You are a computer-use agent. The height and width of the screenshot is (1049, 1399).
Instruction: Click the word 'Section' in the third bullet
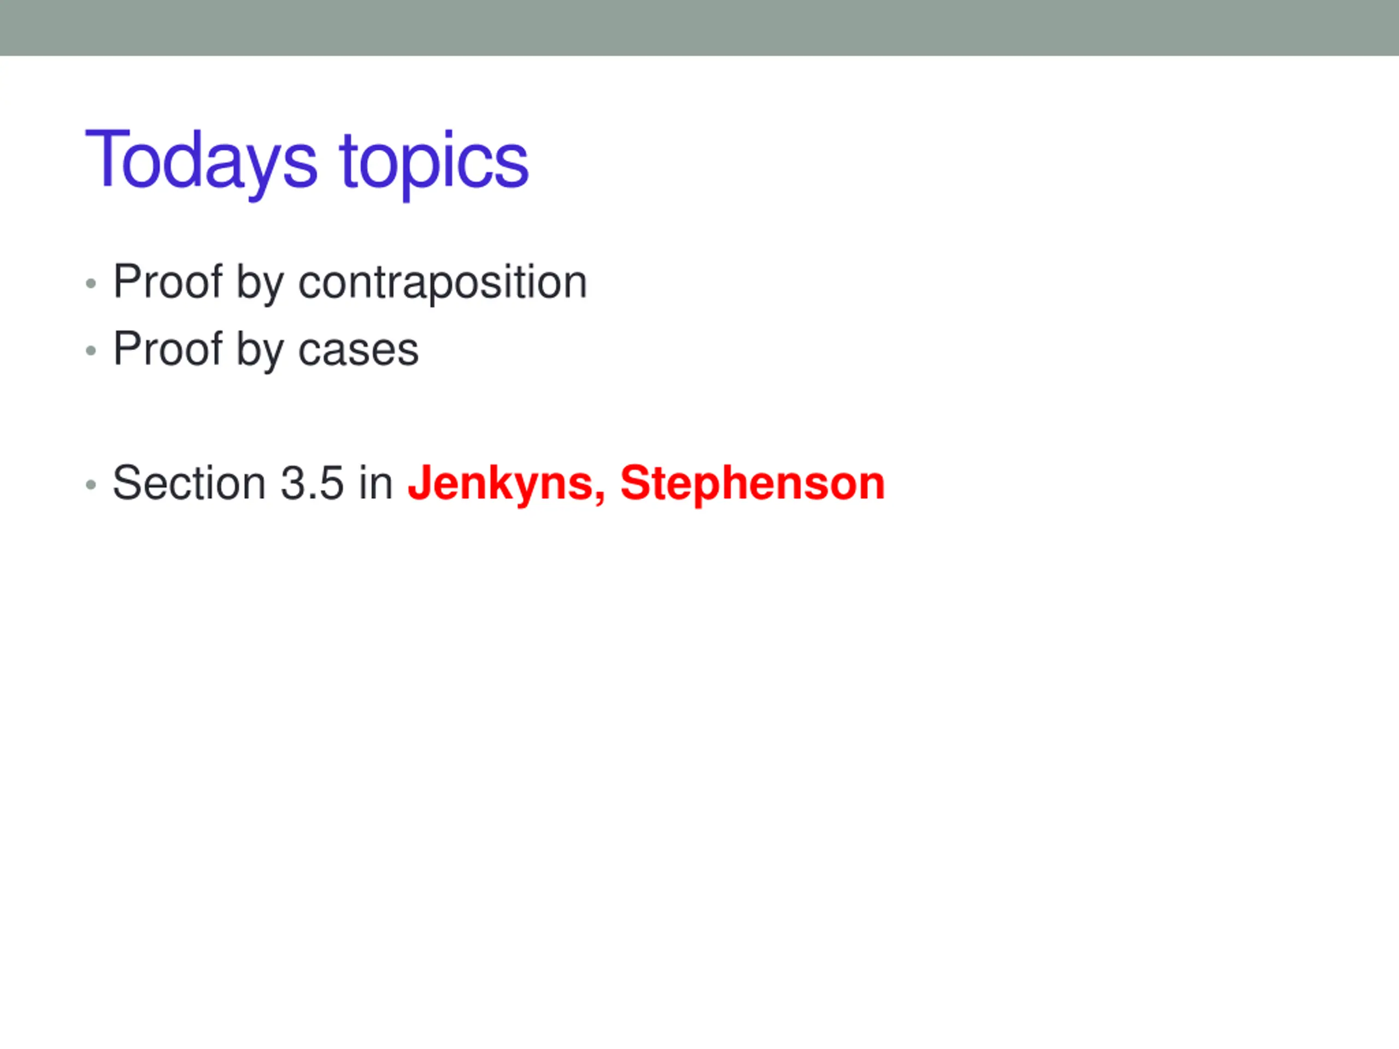tap(189, 483)
